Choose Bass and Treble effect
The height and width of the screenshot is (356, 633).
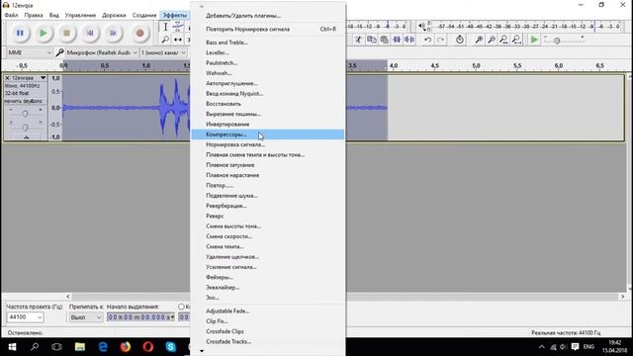click(268, 43)
